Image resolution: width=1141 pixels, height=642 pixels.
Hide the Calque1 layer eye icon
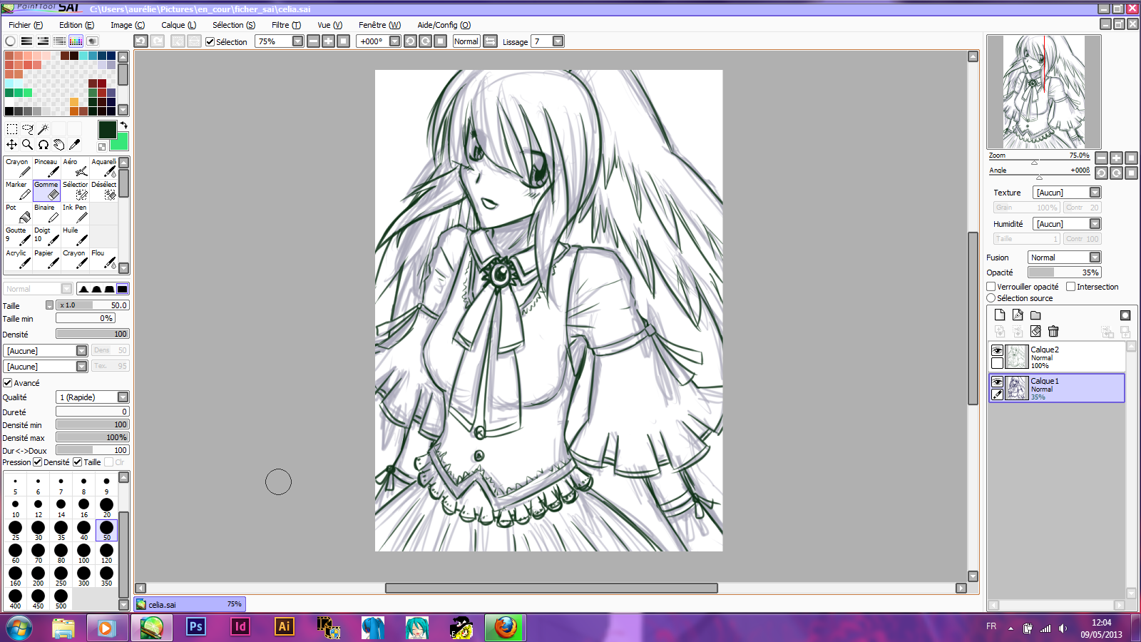pos(997,382)
